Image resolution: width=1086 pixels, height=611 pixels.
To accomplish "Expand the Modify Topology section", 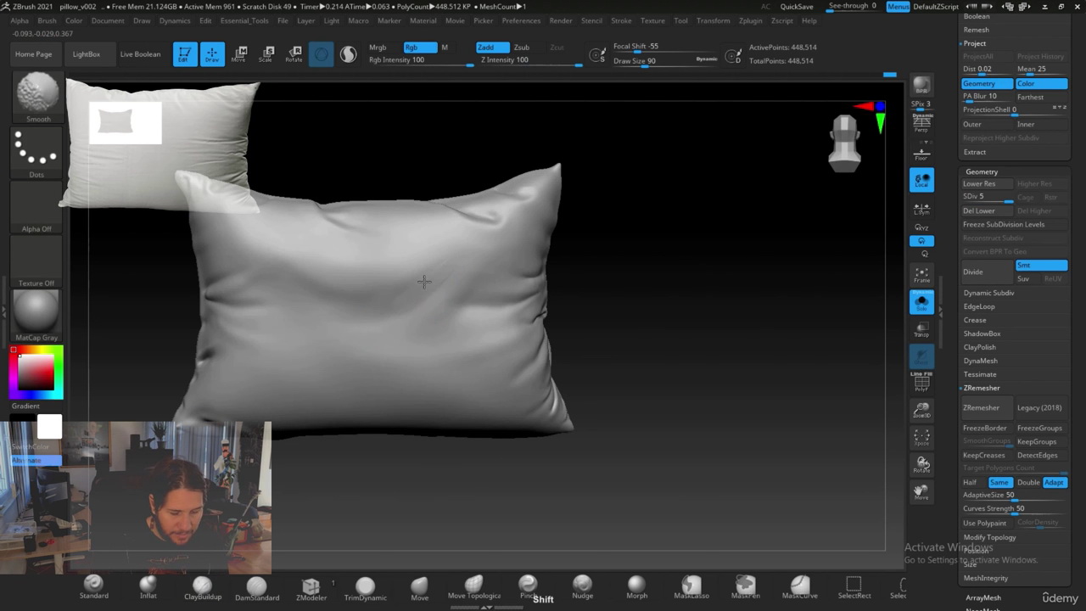I will click(x=989, y=537).
